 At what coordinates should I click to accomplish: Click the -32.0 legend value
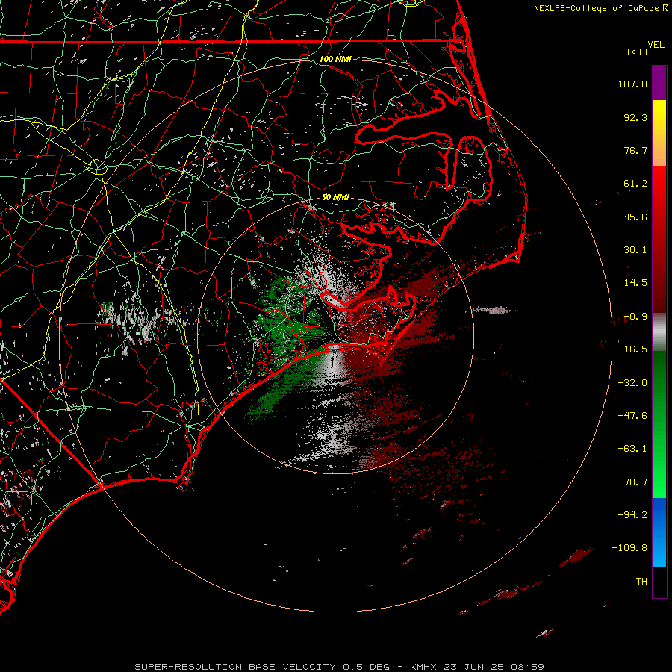point(632,383)
